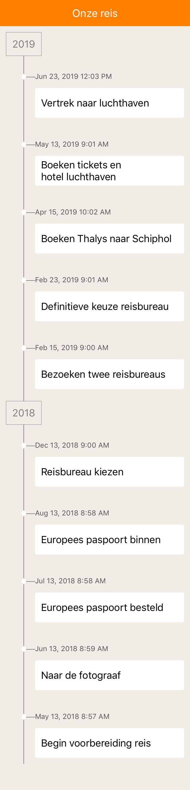190x790 pixels.
Task: Select the 2018 year label
Action: (x=23, y=413)
